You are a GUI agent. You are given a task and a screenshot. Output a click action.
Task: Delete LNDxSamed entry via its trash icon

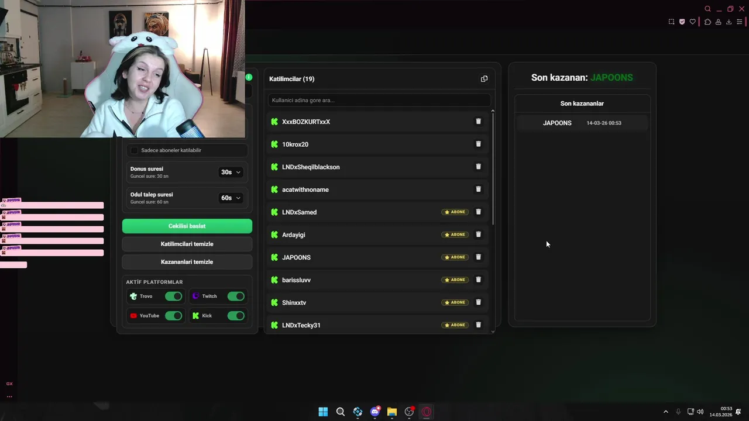(478, 212)
